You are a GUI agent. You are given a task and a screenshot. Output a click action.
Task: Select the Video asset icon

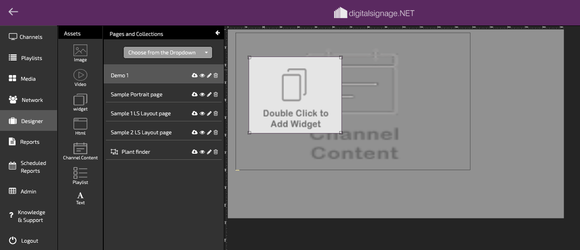[80, 75]
